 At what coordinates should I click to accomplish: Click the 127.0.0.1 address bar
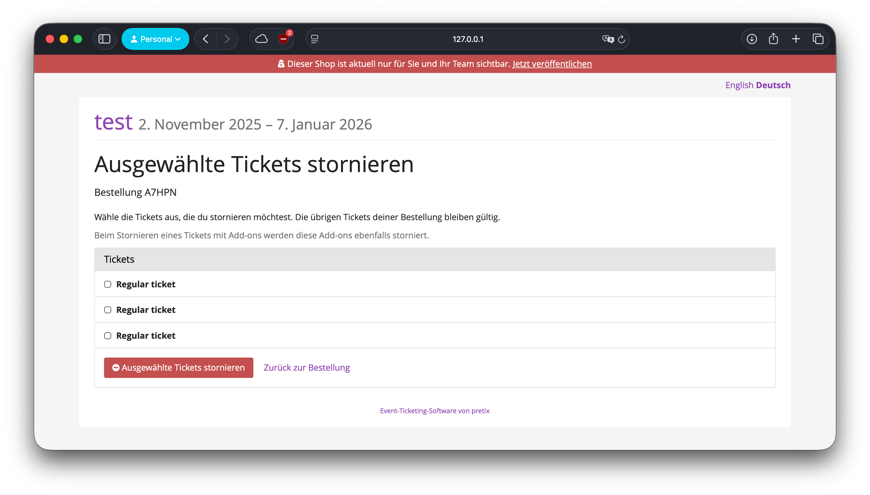(468, 39)
